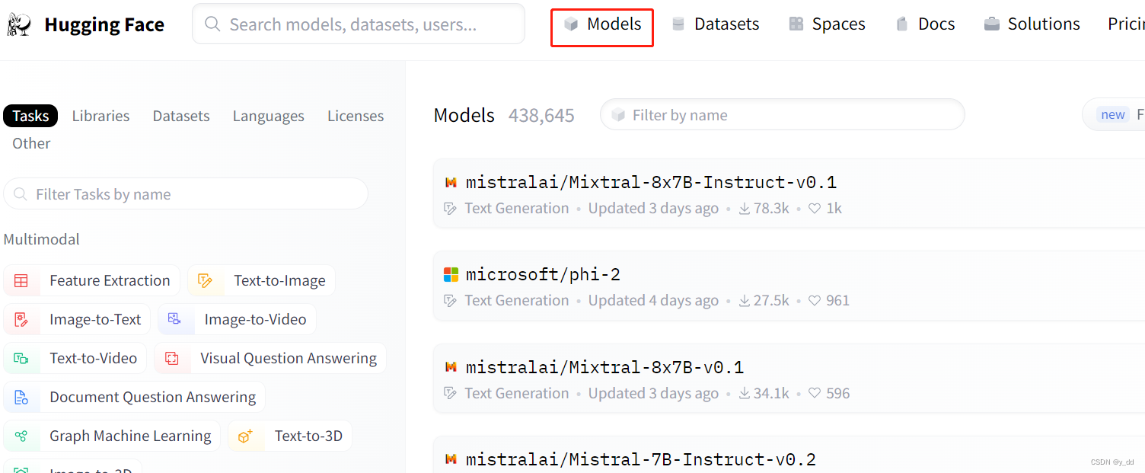Click the new badge button beside the filter
The image size is (1145, 473).
coord(1112,115)
